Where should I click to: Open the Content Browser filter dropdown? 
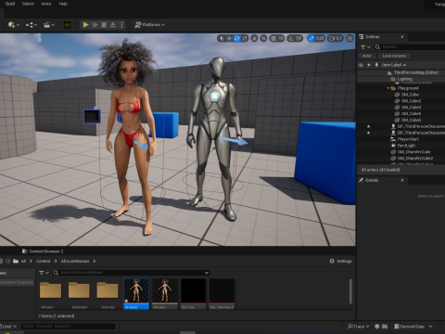(x=44, y=273)
